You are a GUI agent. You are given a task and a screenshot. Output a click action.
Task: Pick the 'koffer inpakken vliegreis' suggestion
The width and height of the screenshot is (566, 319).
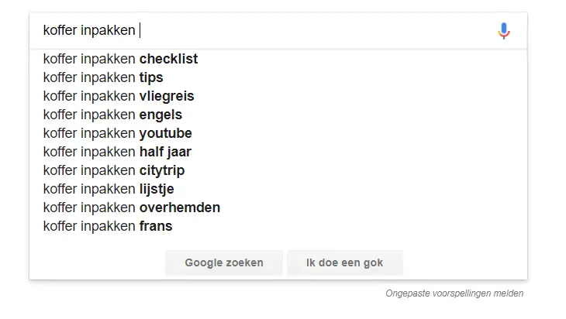278,96
